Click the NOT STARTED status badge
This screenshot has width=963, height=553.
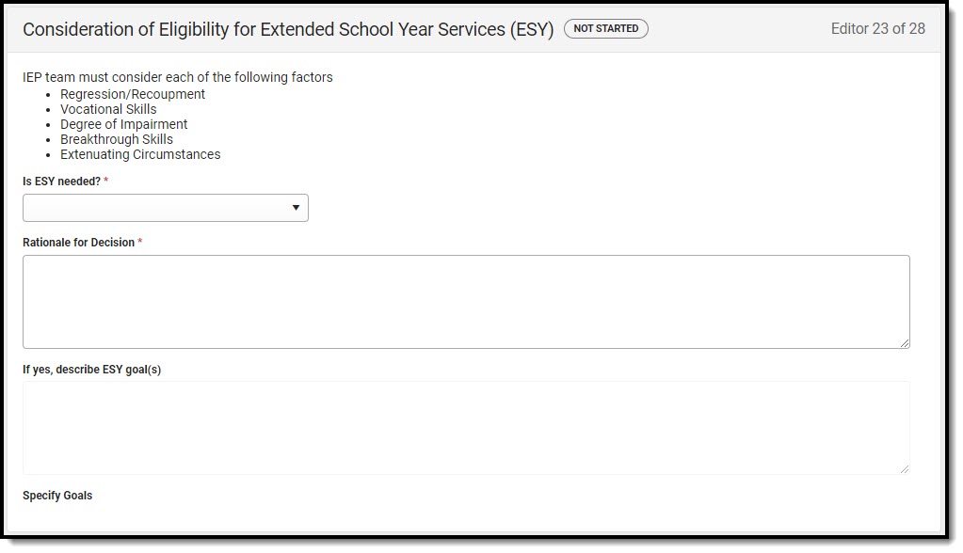tap(605, 28)
